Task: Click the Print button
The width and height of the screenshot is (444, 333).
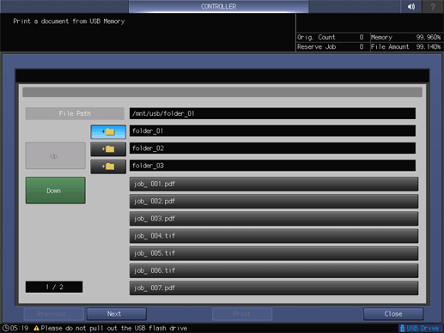Action: (242, 314)
